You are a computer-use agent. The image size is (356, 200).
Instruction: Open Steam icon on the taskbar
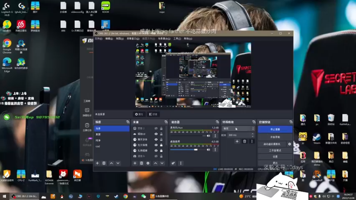click(116, 196)
